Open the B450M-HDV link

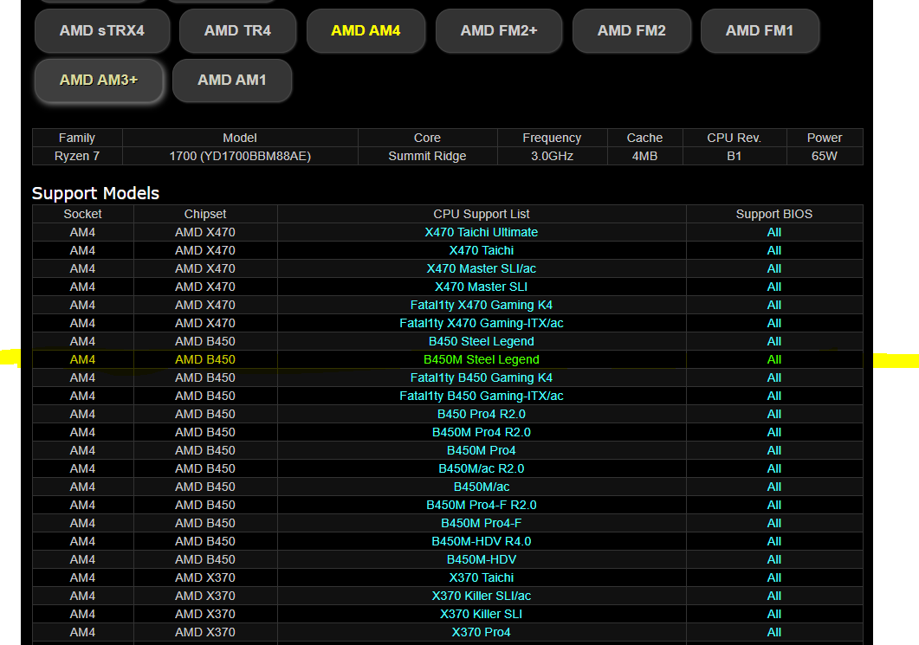click(x=482, y=559)
